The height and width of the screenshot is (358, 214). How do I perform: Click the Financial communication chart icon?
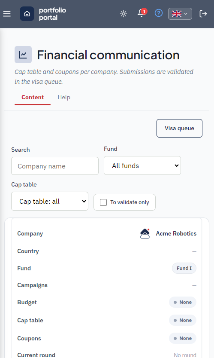coord(23,55)
